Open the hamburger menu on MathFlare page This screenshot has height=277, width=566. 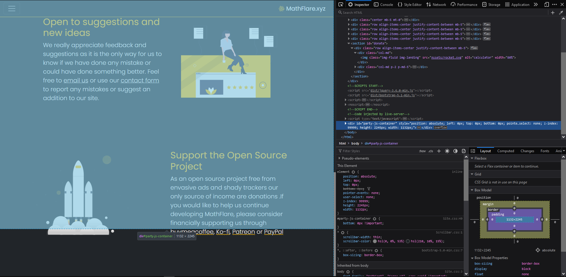[12, 9]
